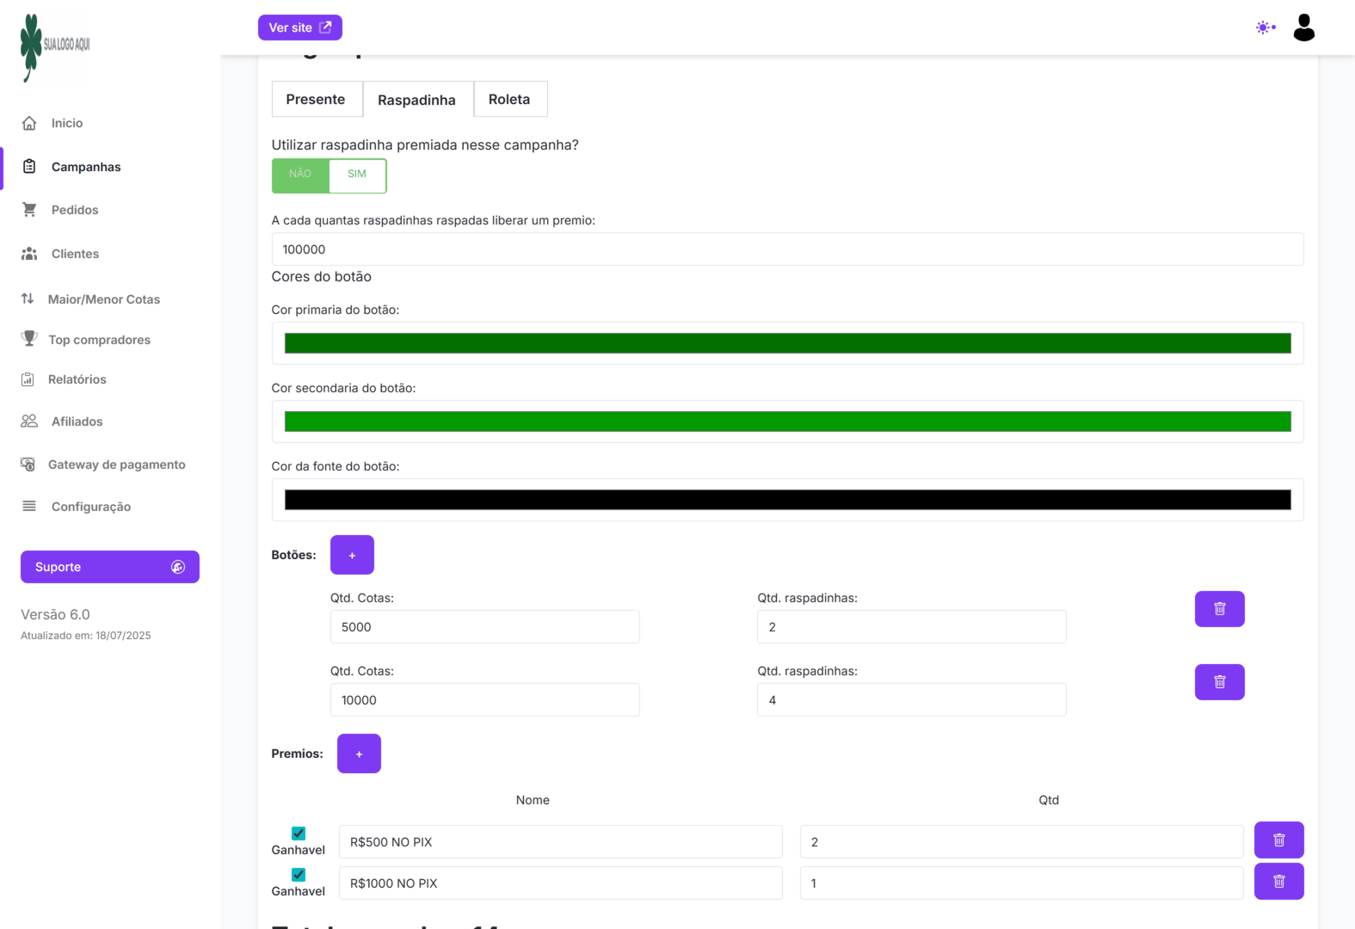Click the theme toggle sun icon
The width and height of the screenshot is (1355, 929).
(x=1264, y=28)
